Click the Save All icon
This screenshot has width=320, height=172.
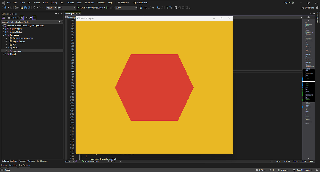(29, 7)
